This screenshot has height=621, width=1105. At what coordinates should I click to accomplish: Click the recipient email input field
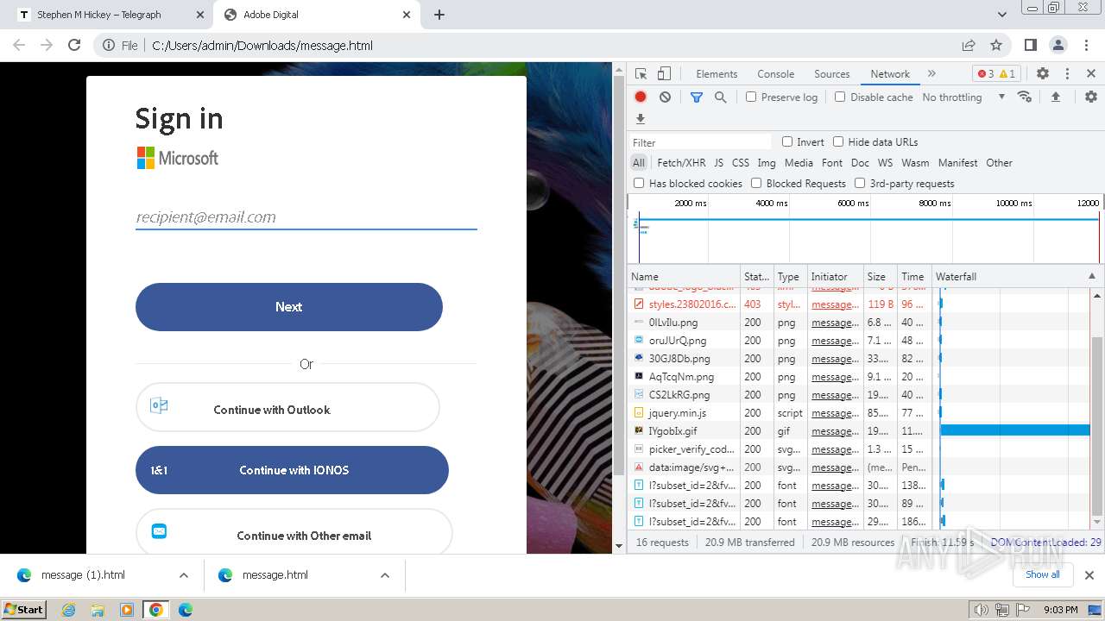306,217
